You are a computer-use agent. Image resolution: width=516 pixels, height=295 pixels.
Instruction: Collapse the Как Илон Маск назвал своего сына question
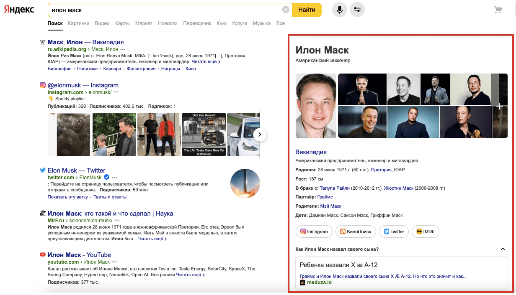pyautogui.click(x=503, y=249)
